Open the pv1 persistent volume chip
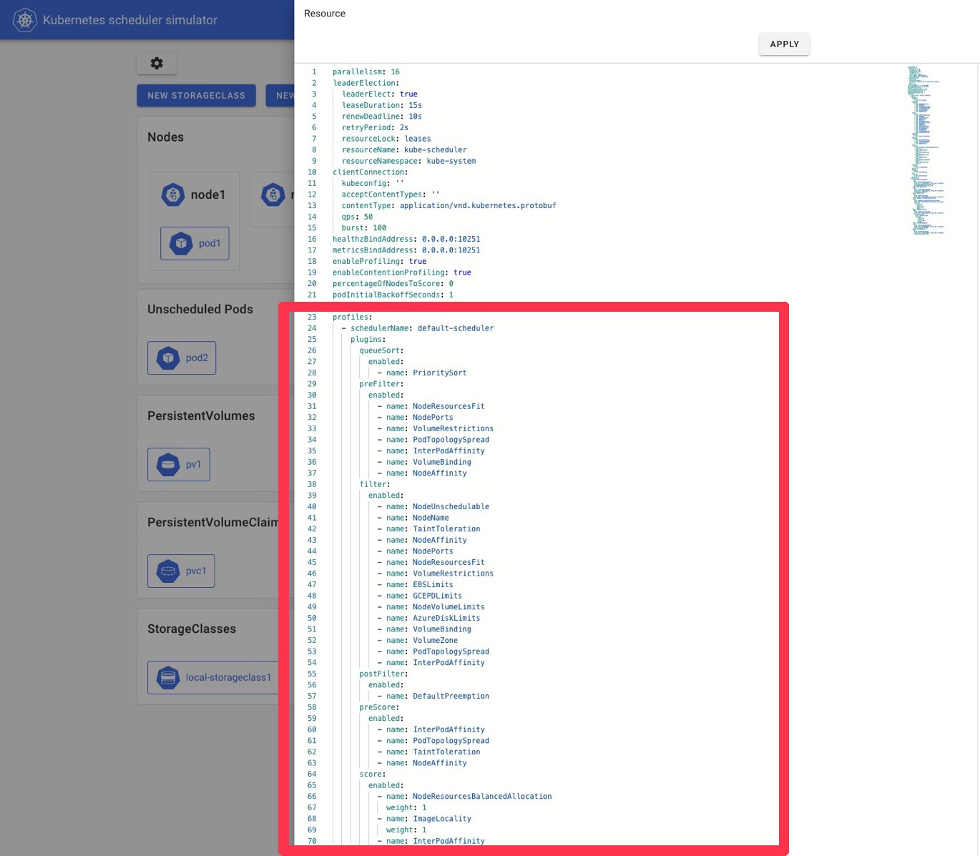Viewport: 980px width, 856px height. pos(179,464)
